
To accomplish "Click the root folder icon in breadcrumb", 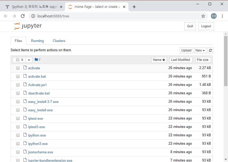I will pos(36,59).
